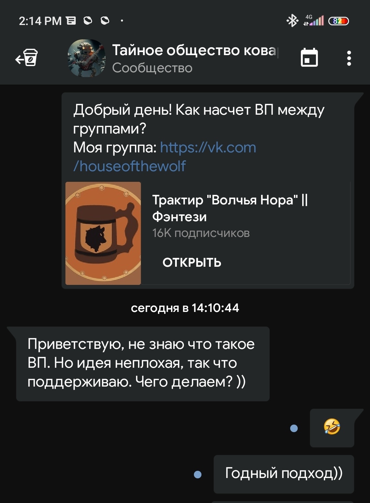The image size is (370, 503).
Task: Tap the battery indicator in status bar
Action: point(338,21)
